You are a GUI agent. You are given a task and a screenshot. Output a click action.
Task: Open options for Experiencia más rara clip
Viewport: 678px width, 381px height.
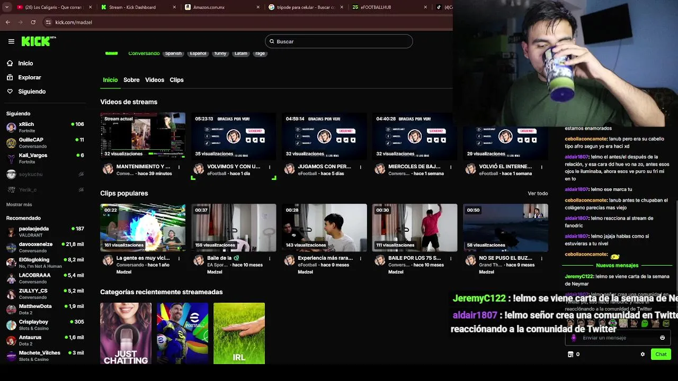pyautogui.click(x=360, y=258)
